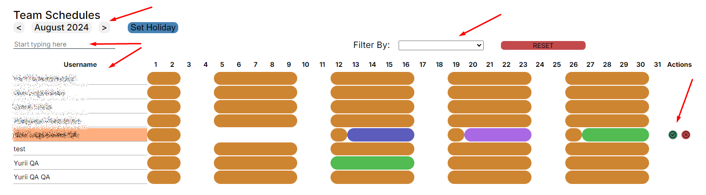Image resolution: width=706 pixels, height=195 pixels.
Task: Click the red reject X icon
Action: pyautogui.click(x=686, y=135)
